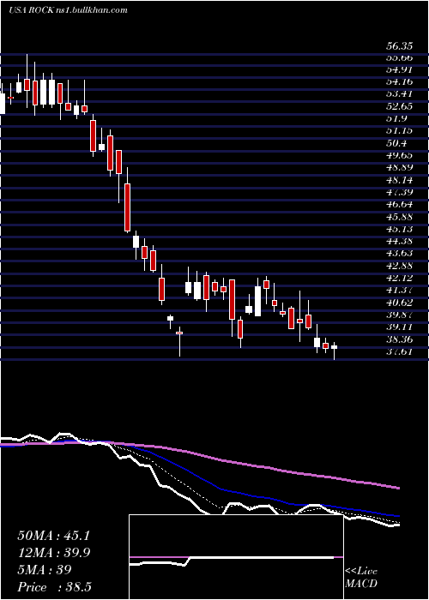429x600 pixels.
Task: Click the last white candlestick near 38.36
Action: (x=334, y=347)
